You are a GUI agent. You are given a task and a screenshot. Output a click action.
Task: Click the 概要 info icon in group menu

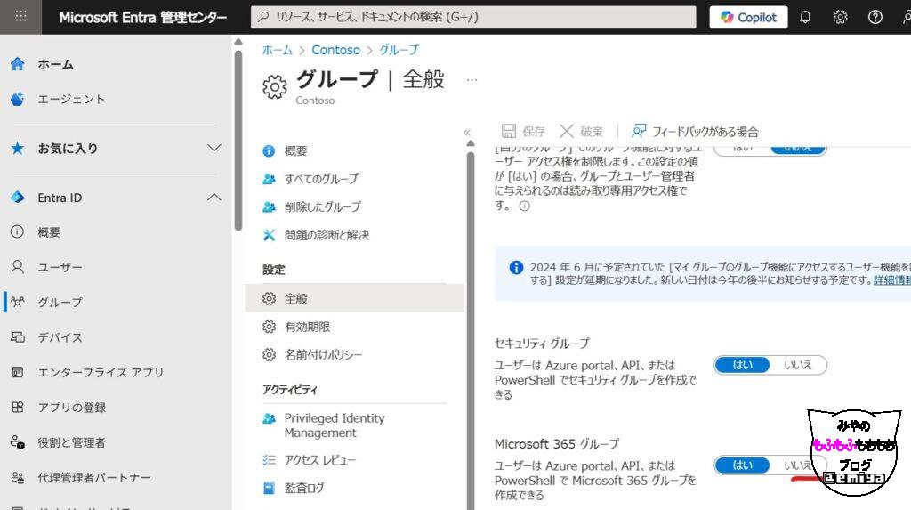click(269, 150)
